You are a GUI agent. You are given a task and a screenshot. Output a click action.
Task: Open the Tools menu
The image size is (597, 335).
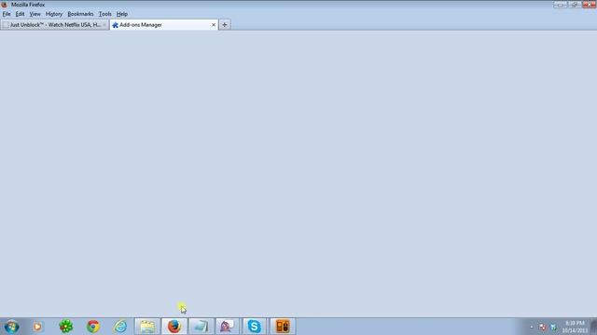coord(105,14)
